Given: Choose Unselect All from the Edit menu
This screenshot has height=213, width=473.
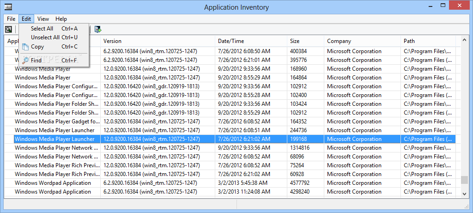Looking at the screenshot, I should (55, 37).
